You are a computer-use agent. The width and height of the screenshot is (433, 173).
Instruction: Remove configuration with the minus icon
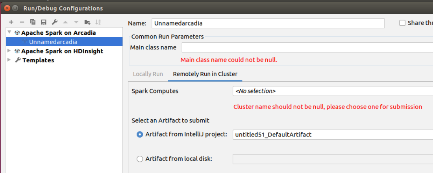coord(22,22)
